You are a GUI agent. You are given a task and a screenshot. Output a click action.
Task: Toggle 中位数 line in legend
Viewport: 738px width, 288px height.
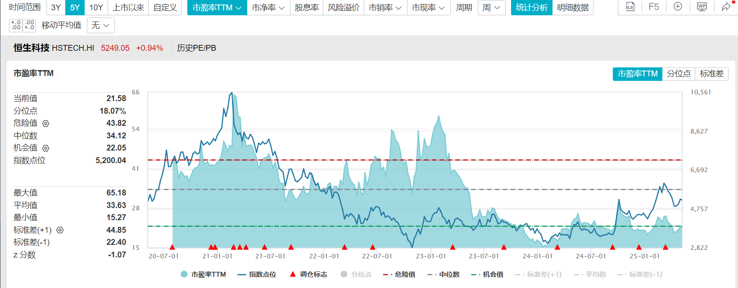coord(444,274)
